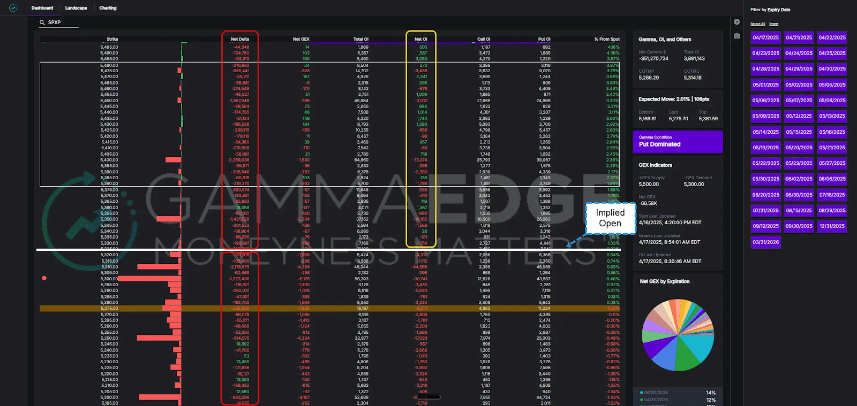Sort by the Net Delta column header
This screenshot has height=406, width=857.
240,39
